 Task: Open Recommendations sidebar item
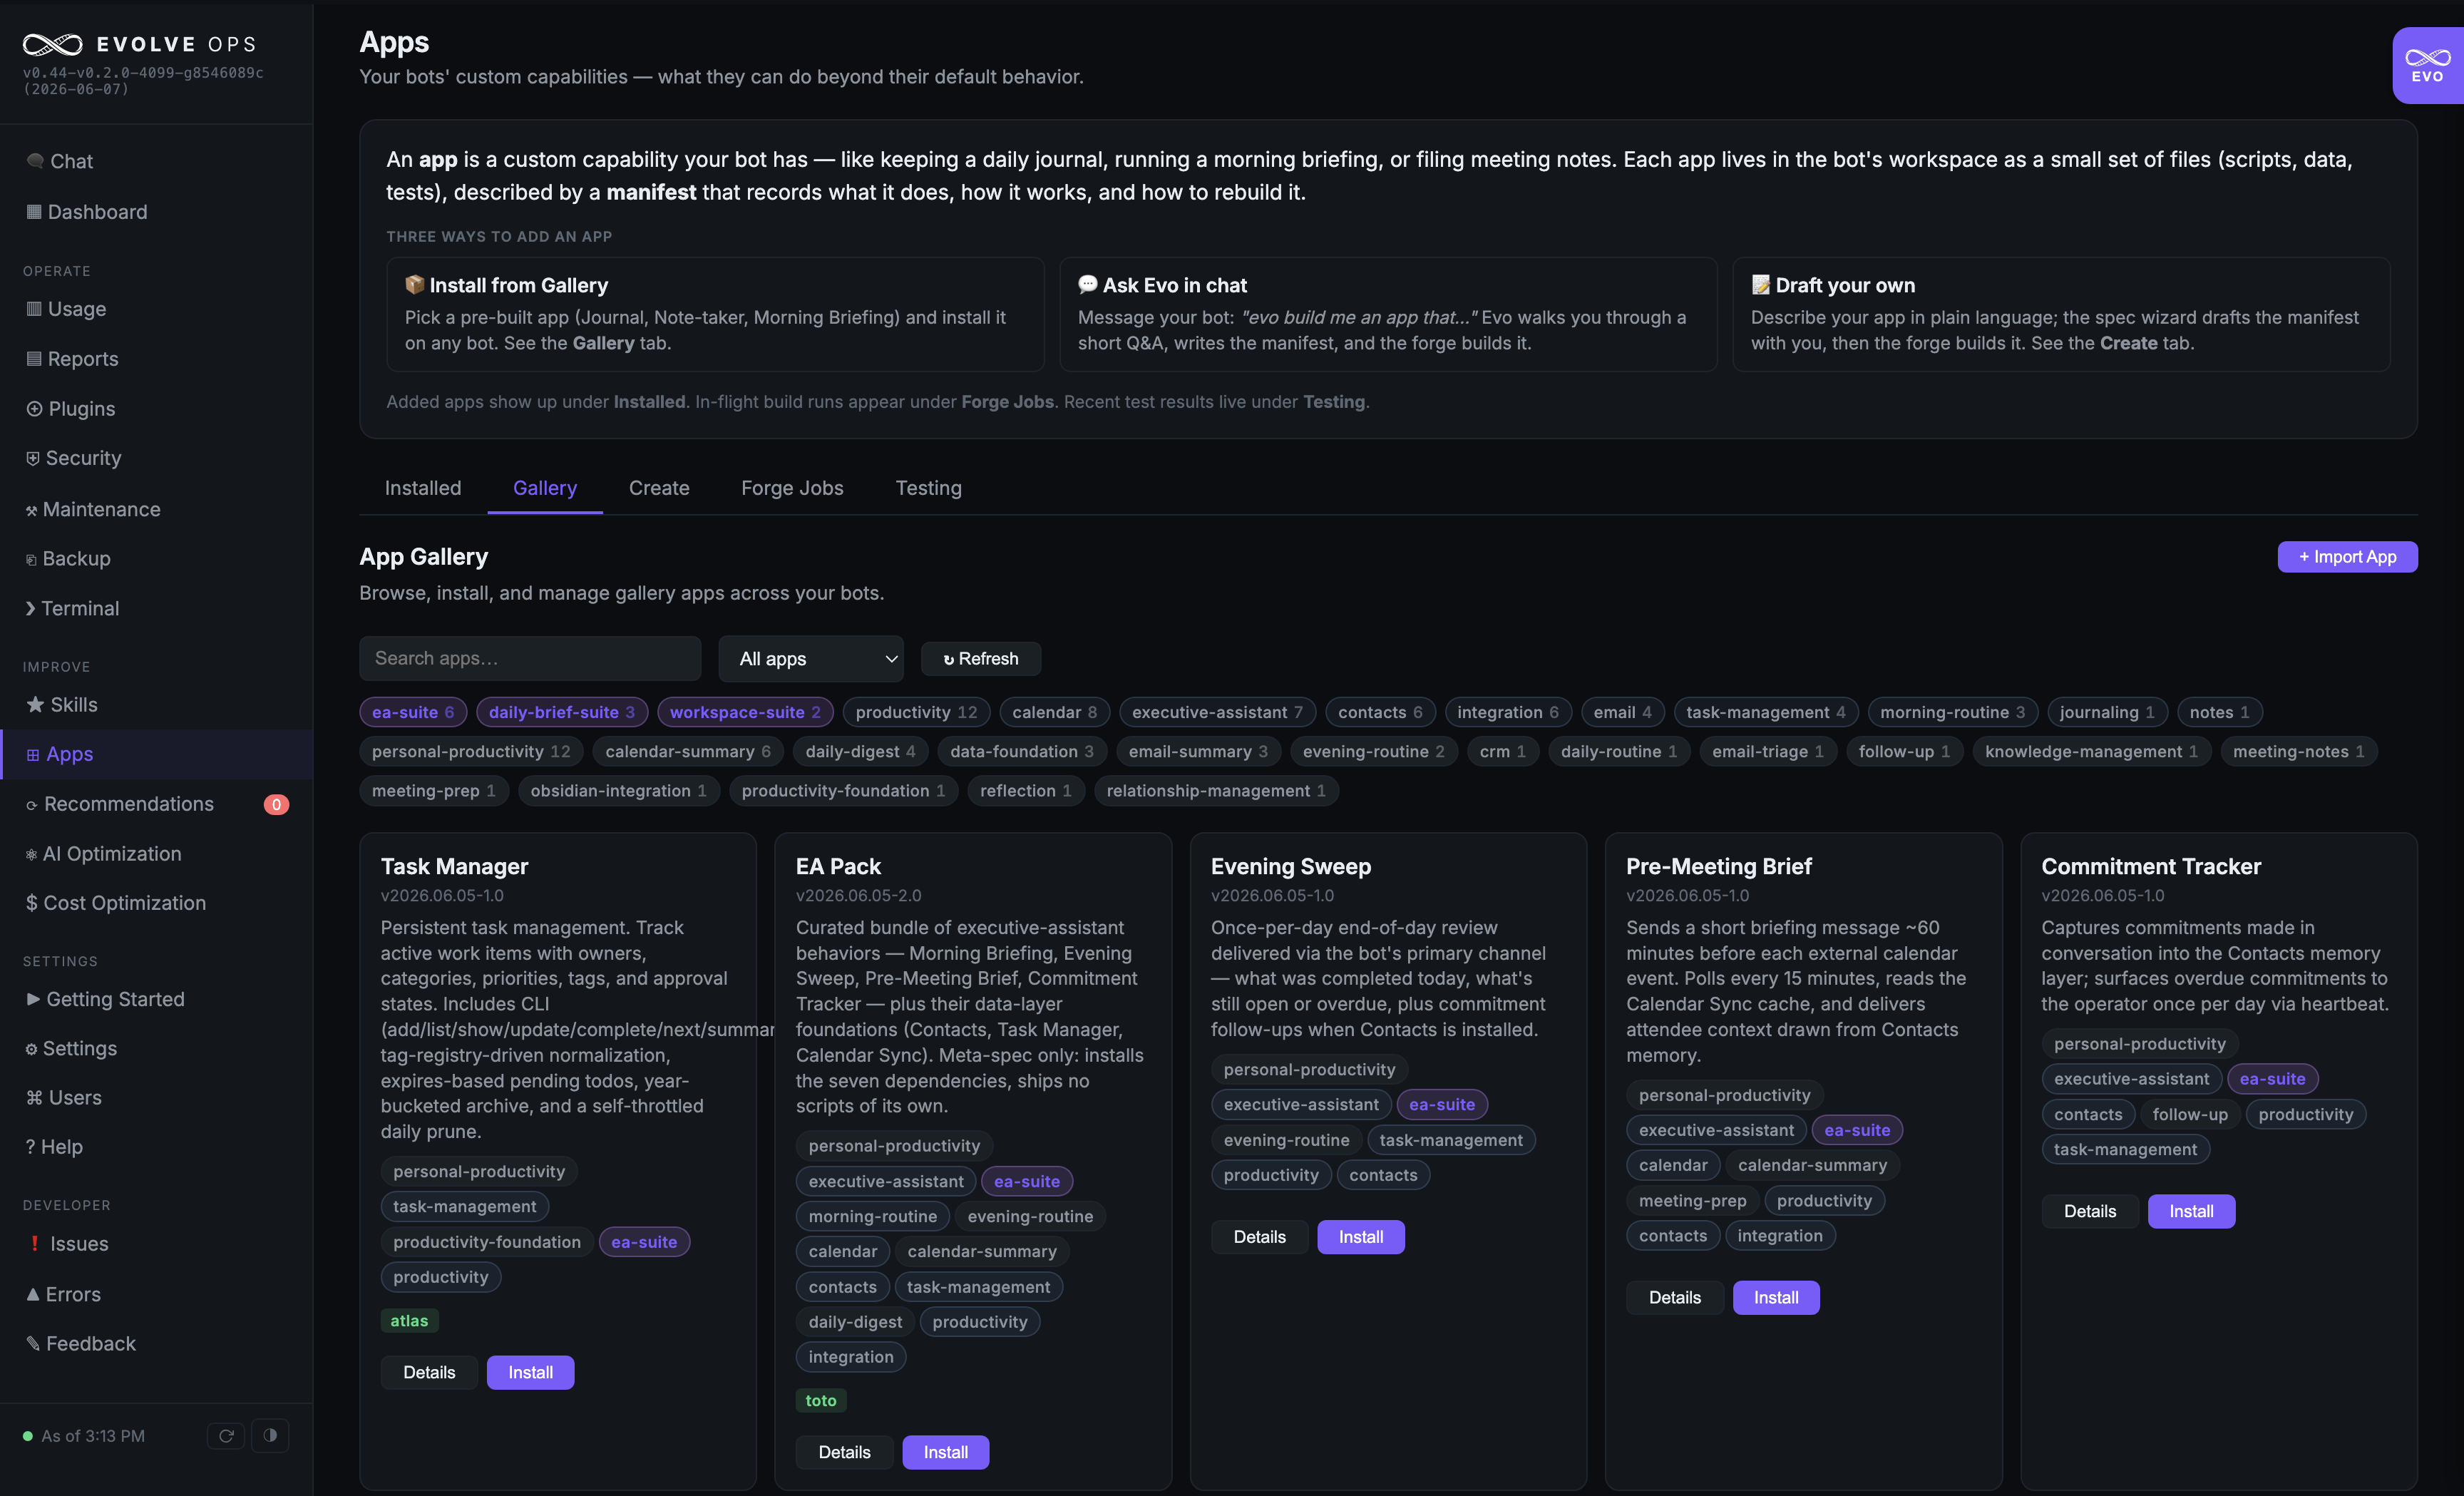click(x=156, y=805)
